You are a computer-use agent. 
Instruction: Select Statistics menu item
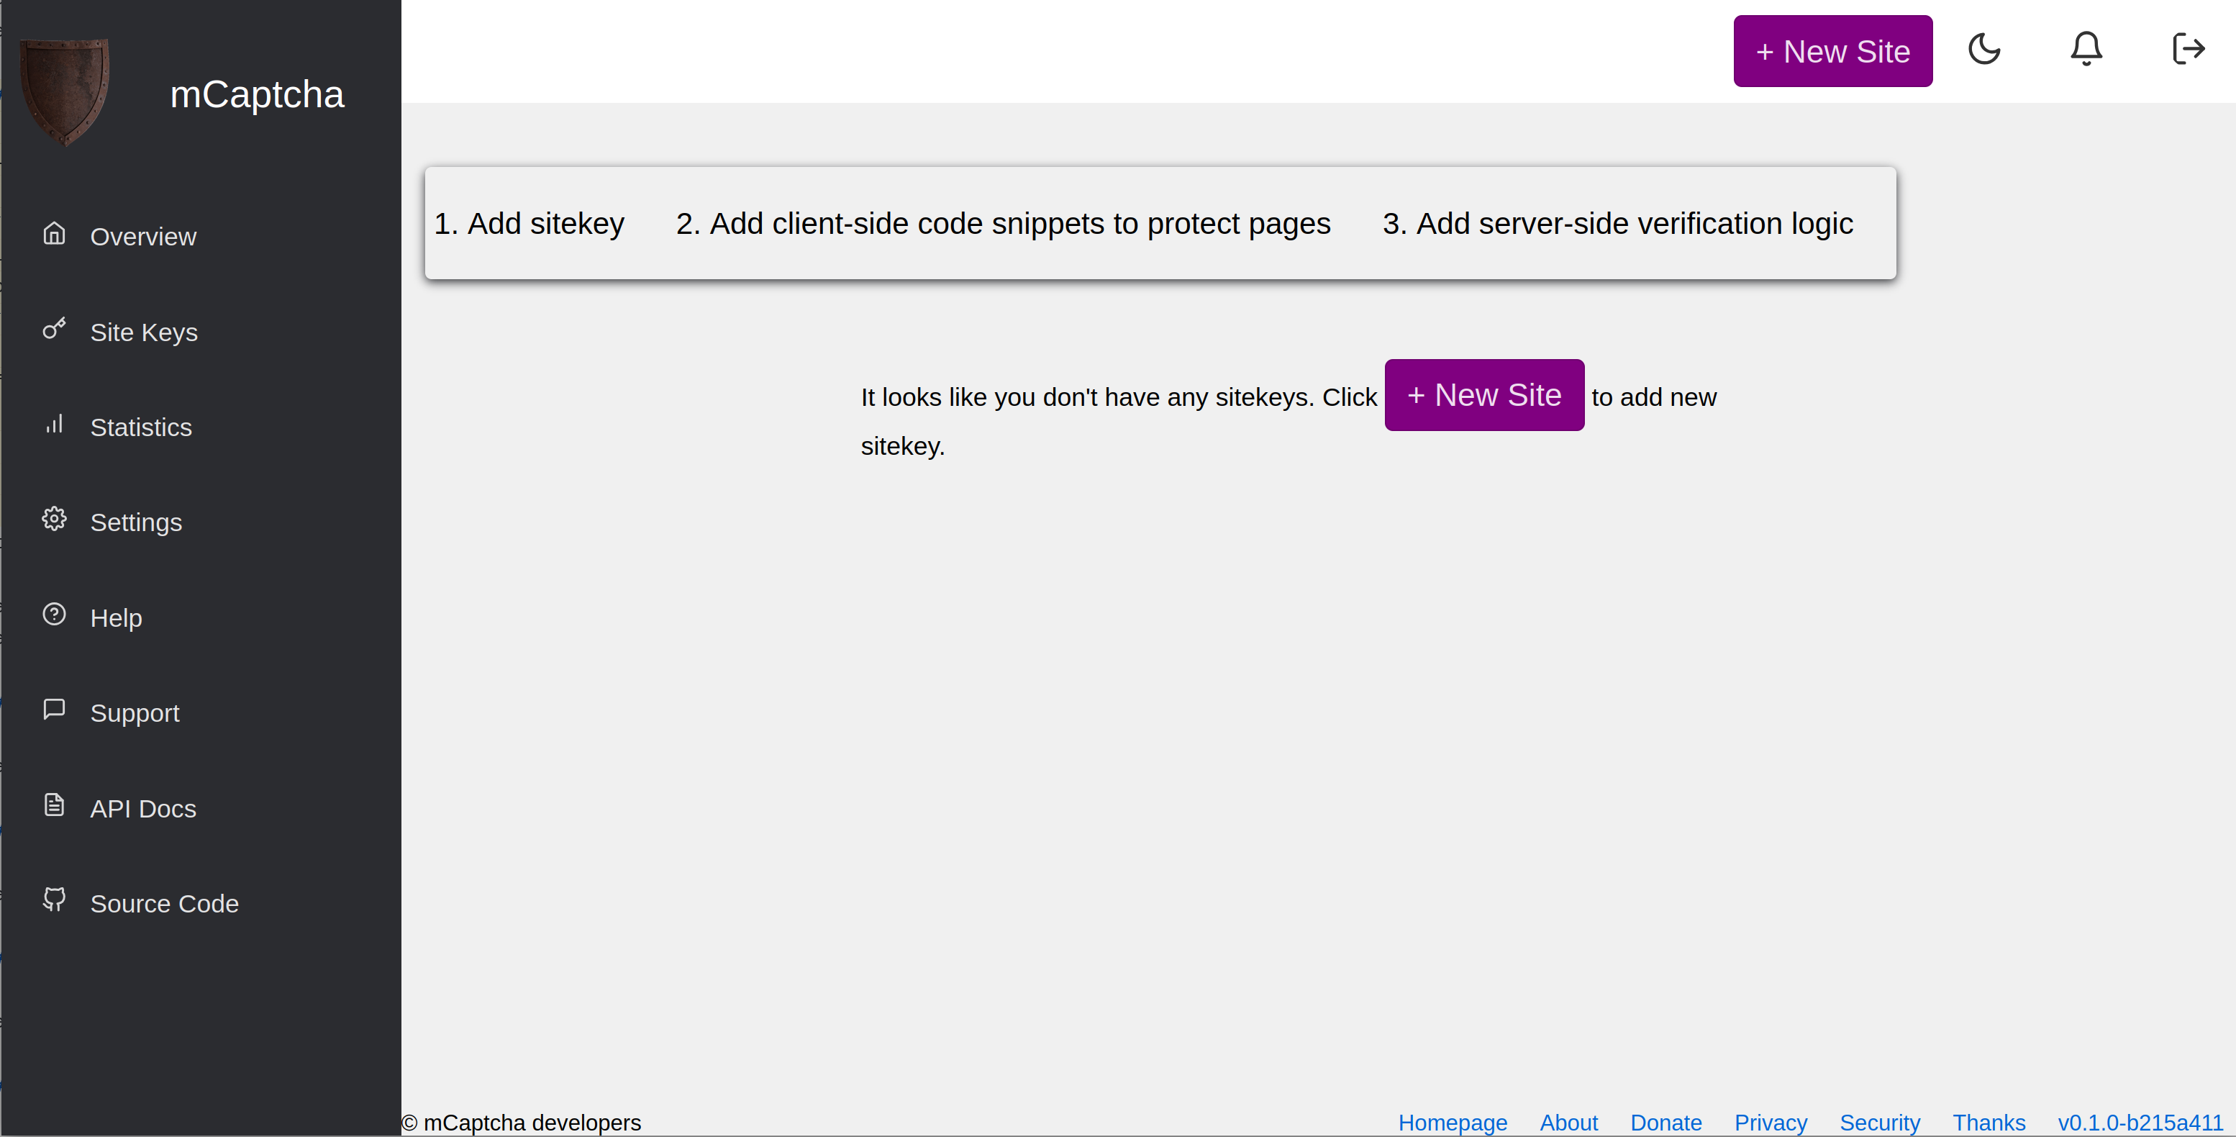point(140,428)
